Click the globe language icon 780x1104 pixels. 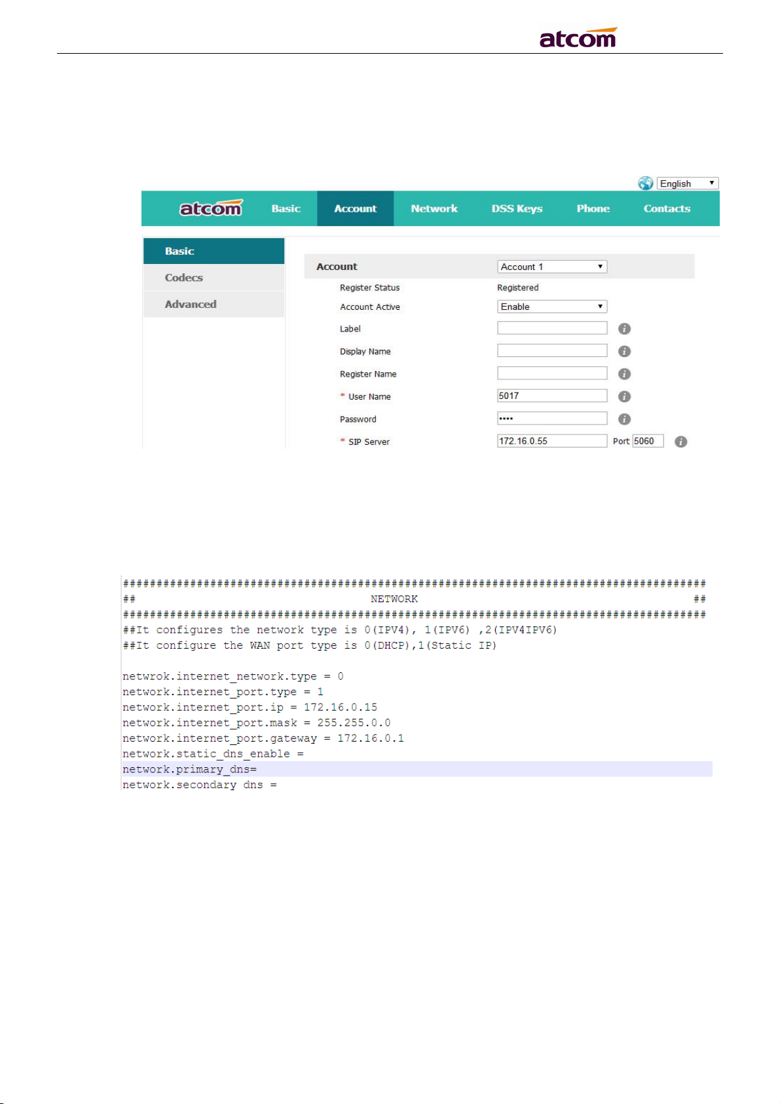(646, 183)
